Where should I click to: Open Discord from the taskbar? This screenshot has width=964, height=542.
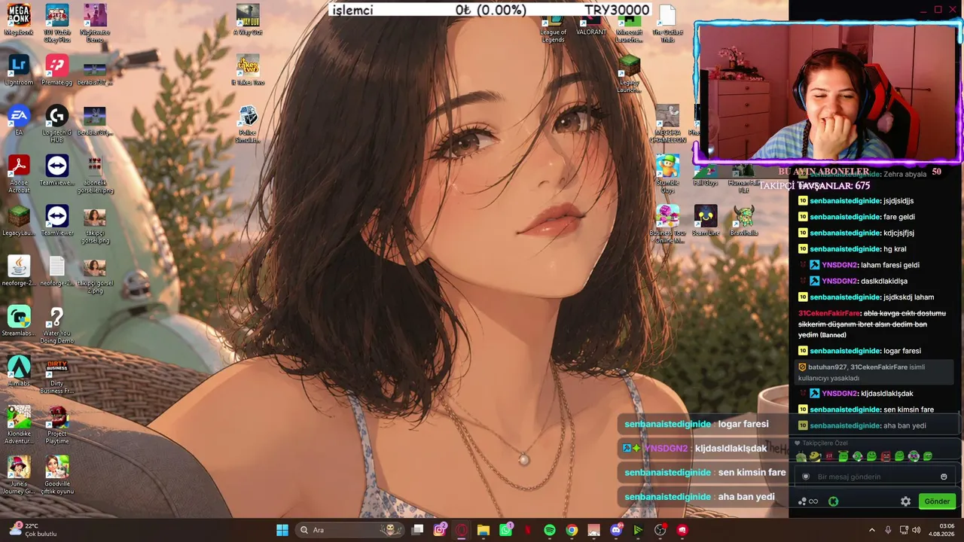[616, 530]
